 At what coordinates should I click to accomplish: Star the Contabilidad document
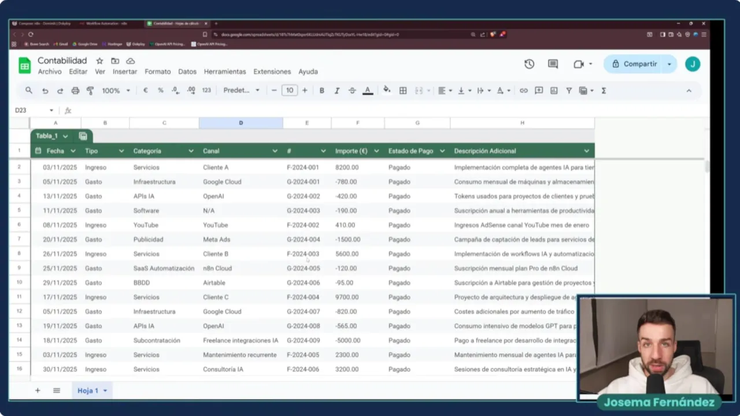[x=99, y=61]
